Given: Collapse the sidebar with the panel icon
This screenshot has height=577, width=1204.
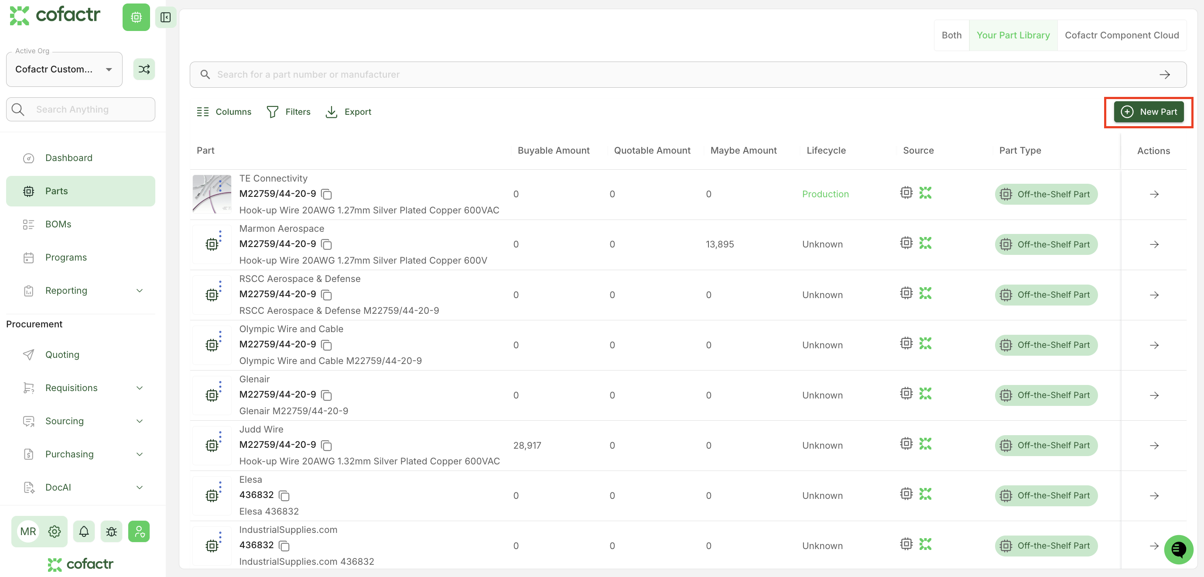Looking at the screenshot, I should coord(165,17).
